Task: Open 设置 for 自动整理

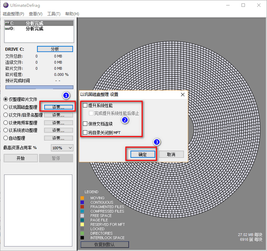Action: (59, 138)
